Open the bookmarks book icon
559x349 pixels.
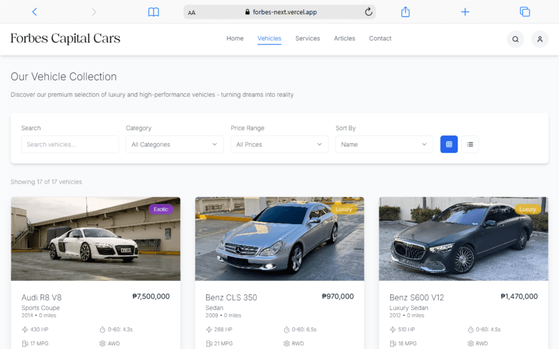pos(154,12)
